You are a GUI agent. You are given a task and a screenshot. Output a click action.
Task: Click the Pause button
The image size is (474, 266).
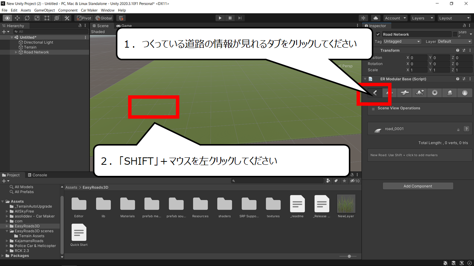(230, 18)
